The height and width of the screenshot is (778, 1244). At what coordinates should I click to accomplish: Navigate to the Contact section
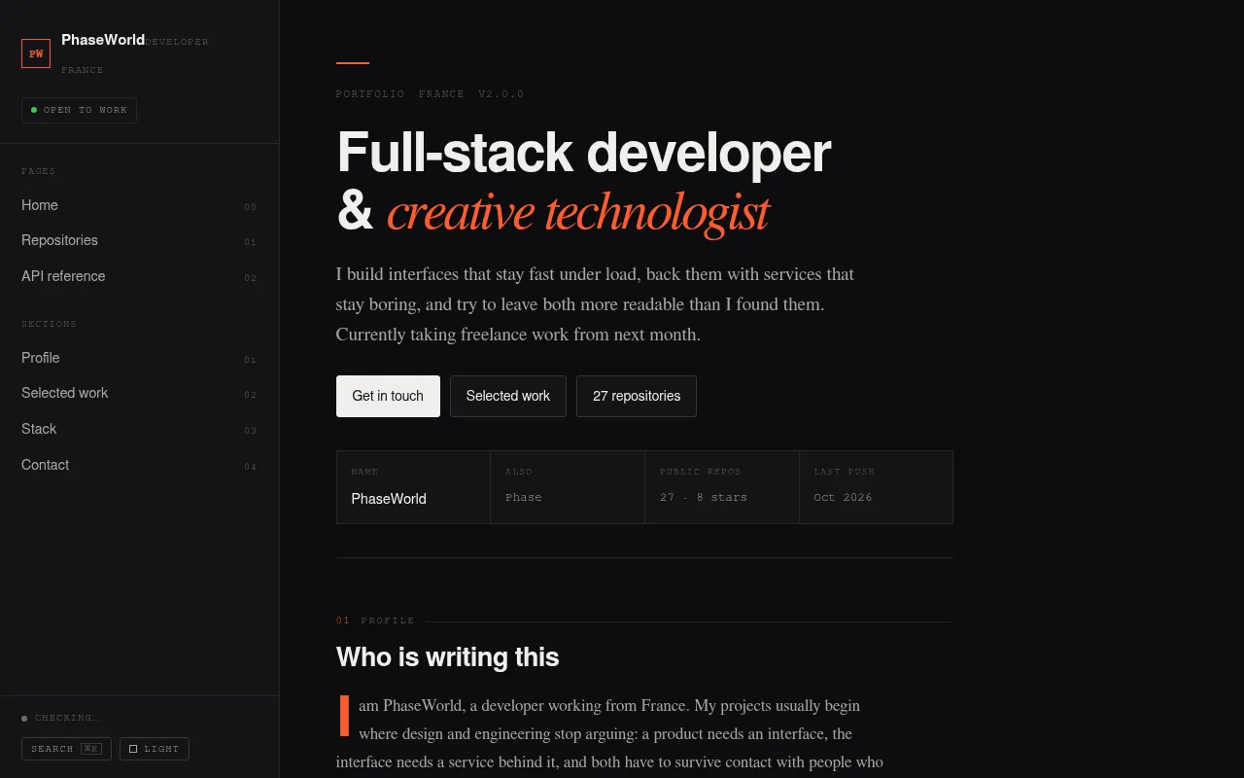139,465
